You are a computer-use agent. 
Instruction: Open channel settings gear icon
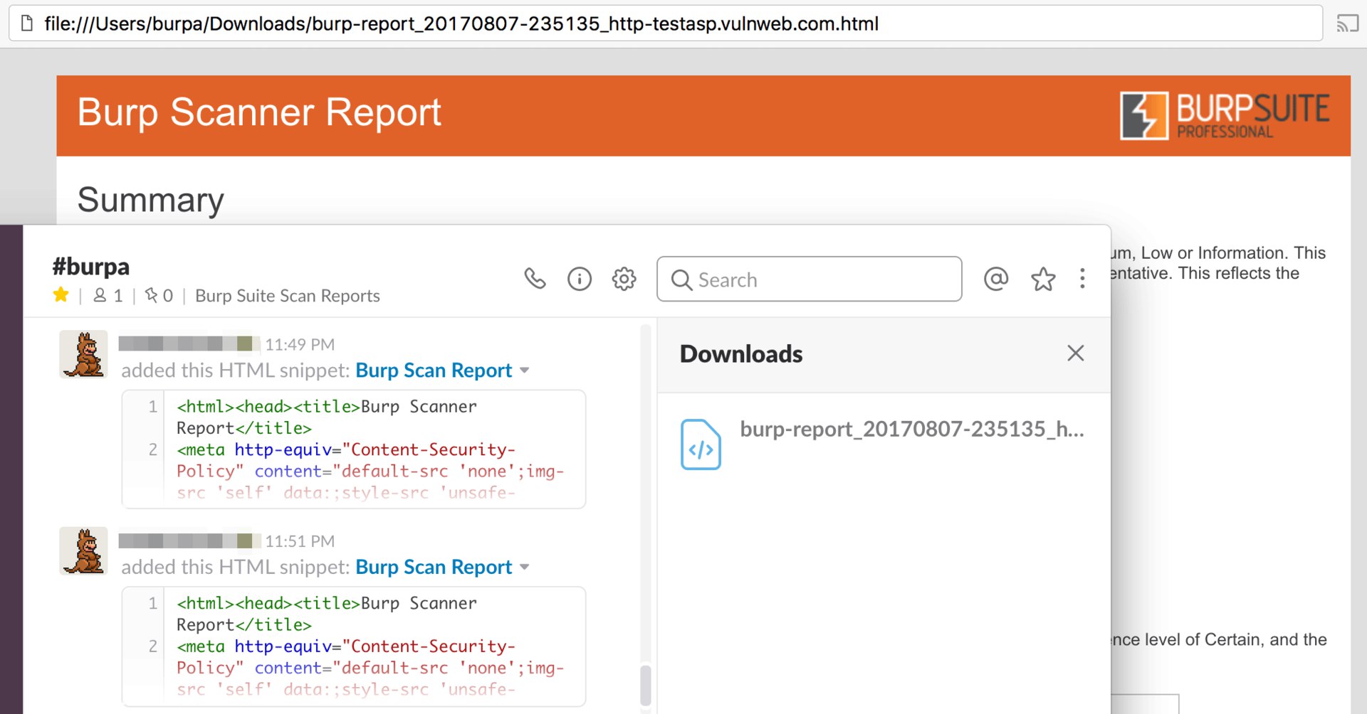(624, 279)
